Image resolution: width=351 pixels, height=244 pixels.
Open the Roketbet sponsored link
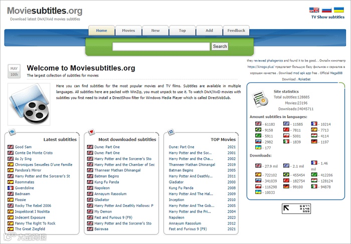click(x=304, y=79)
